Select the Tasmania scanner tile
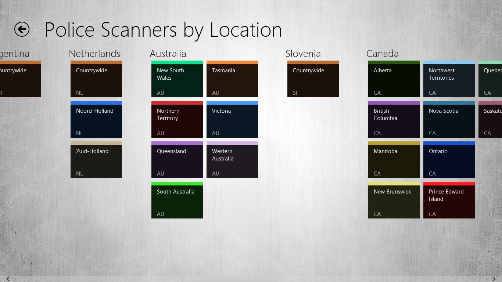Image resolution: width=502 pixels, height=282 pixels. pyautogui.click(x=232, y=79)
